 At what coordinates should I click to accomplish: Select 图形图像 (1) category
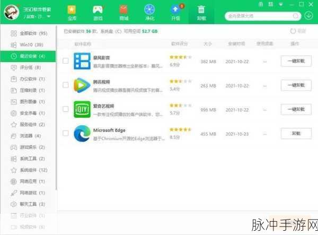click(x=28, y=102)
